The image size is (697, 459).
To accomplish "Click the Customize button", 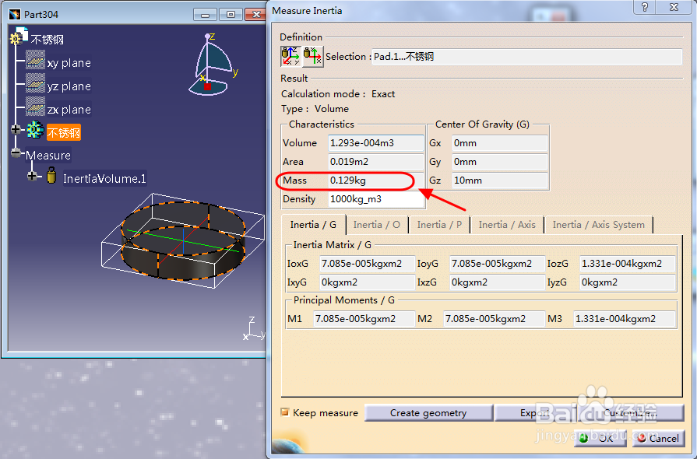I will point(630,413).
